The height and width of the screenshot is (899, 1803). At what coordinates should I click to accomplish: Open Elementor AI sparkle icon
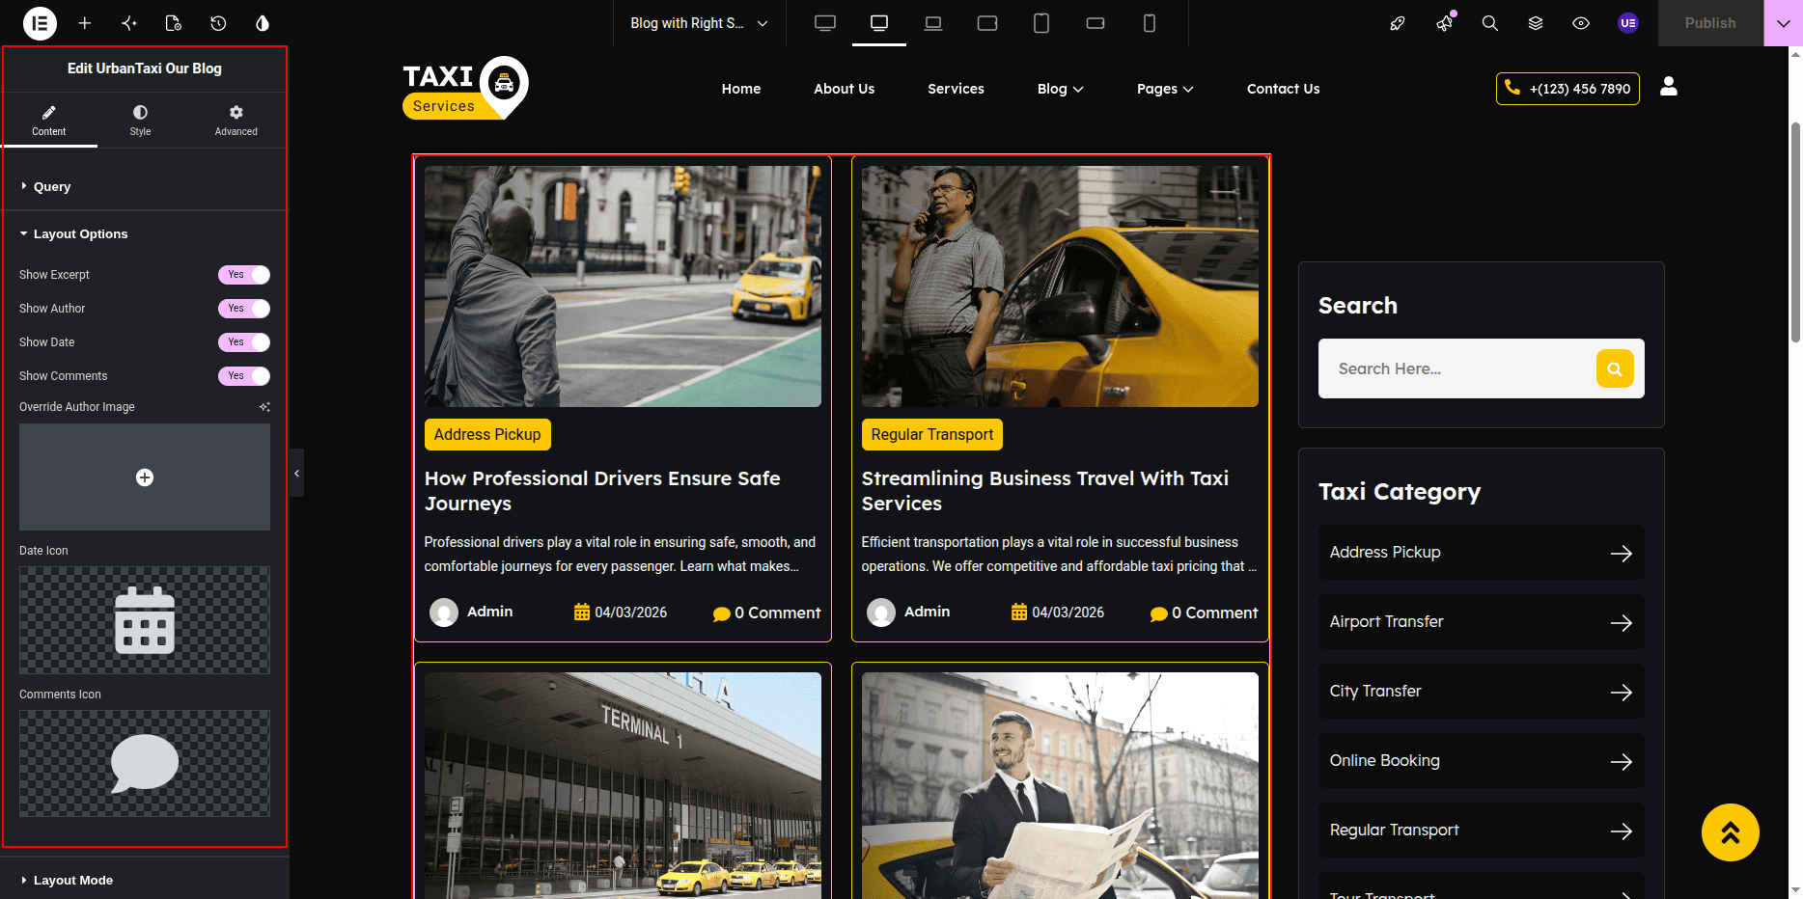(x=129, y=23)
